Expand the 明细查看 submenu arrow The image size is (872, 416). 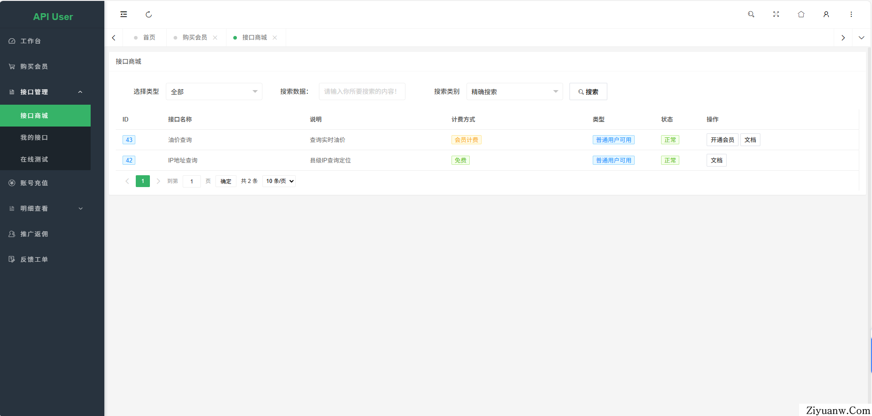tap(80, 208)
